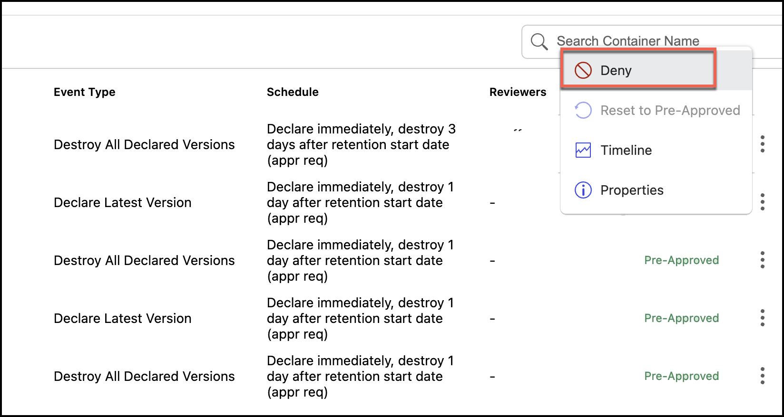Screen dimensions: 784x417
Task: Select the Deny option label in the menu
Action: coord(616,70)
